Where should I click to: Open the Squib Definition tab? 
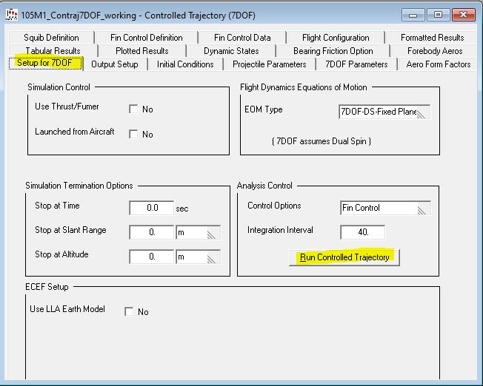coord(51,38)
